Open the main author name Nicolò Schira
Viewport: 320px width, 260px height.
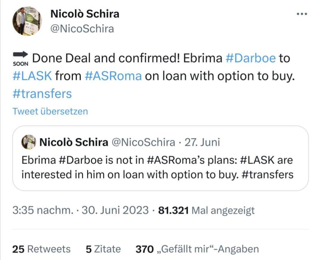point(85,14)
